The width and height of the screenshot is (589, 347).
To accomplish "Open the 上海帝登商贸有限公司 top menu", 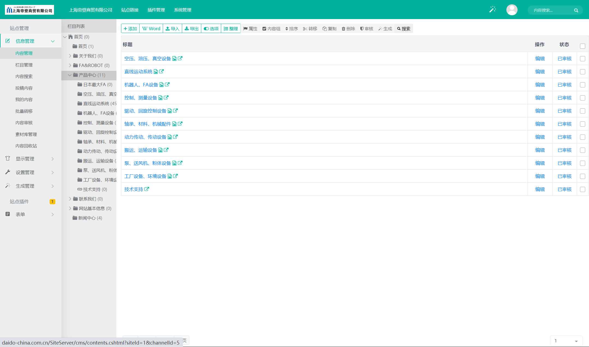I will tap(91, 10).
